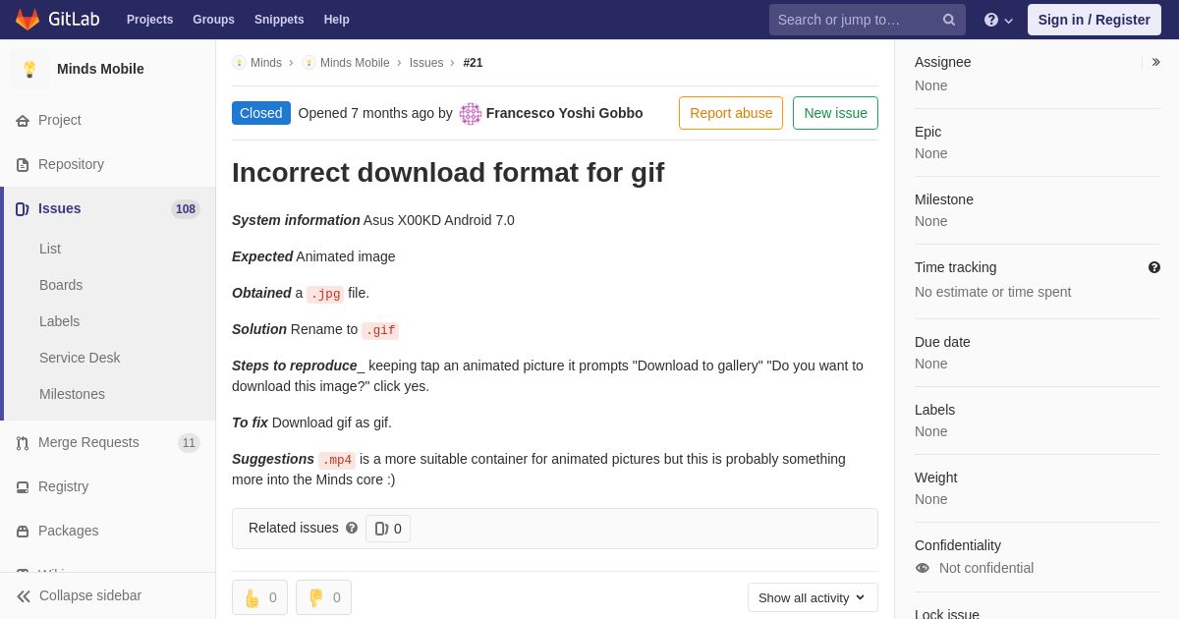The height and width of the screenshot is (619, 1179).
Task: Open Francesco Yoshi Gobbo's profile link
Action: tap(565, 113)
